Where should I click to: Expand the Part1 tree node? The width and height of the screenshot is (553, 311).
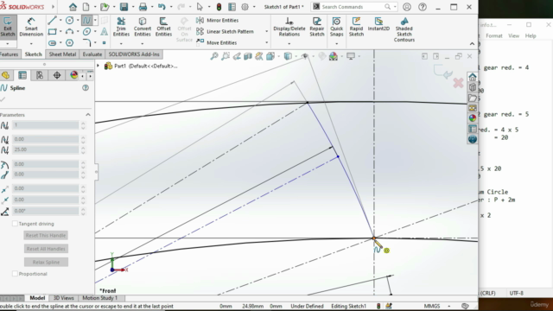click(98, 66)
